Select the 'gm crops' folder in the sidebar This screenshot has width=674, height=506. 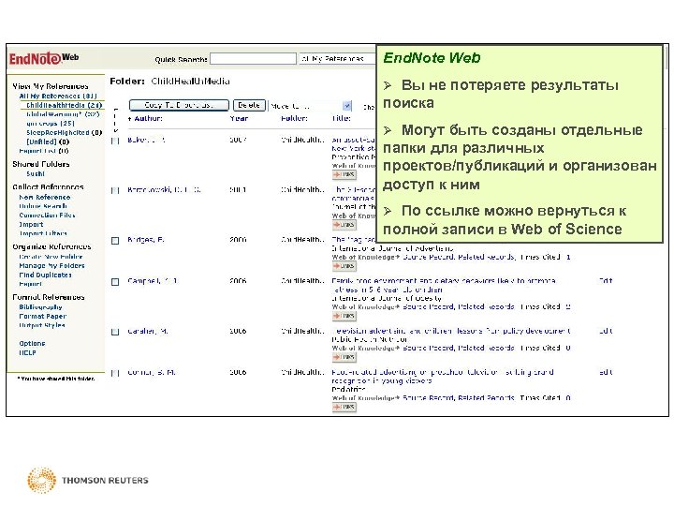tap(51, 124)
